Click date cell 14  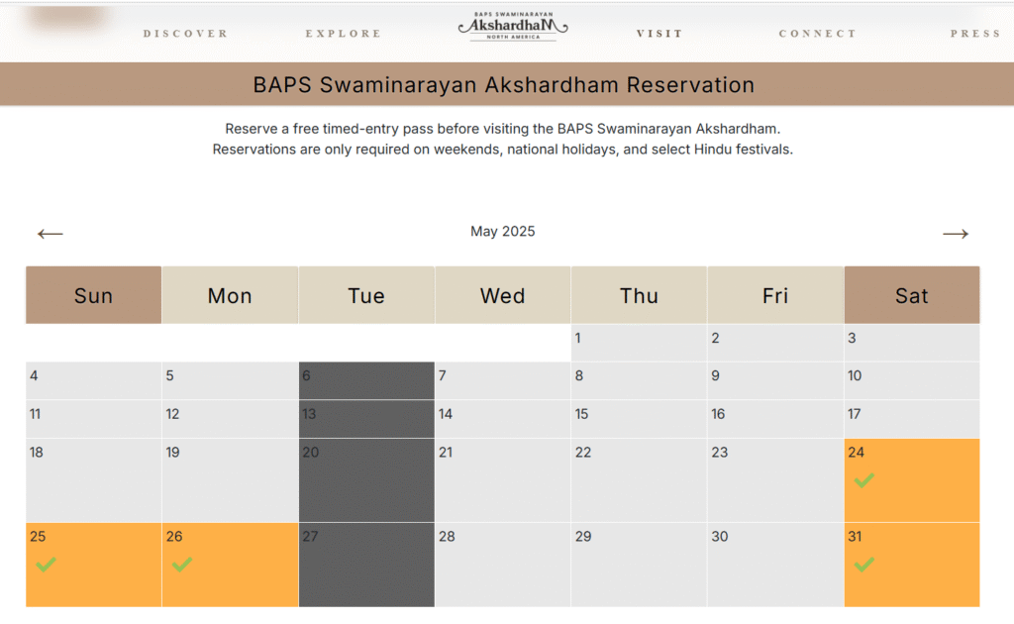pos(503,419)
